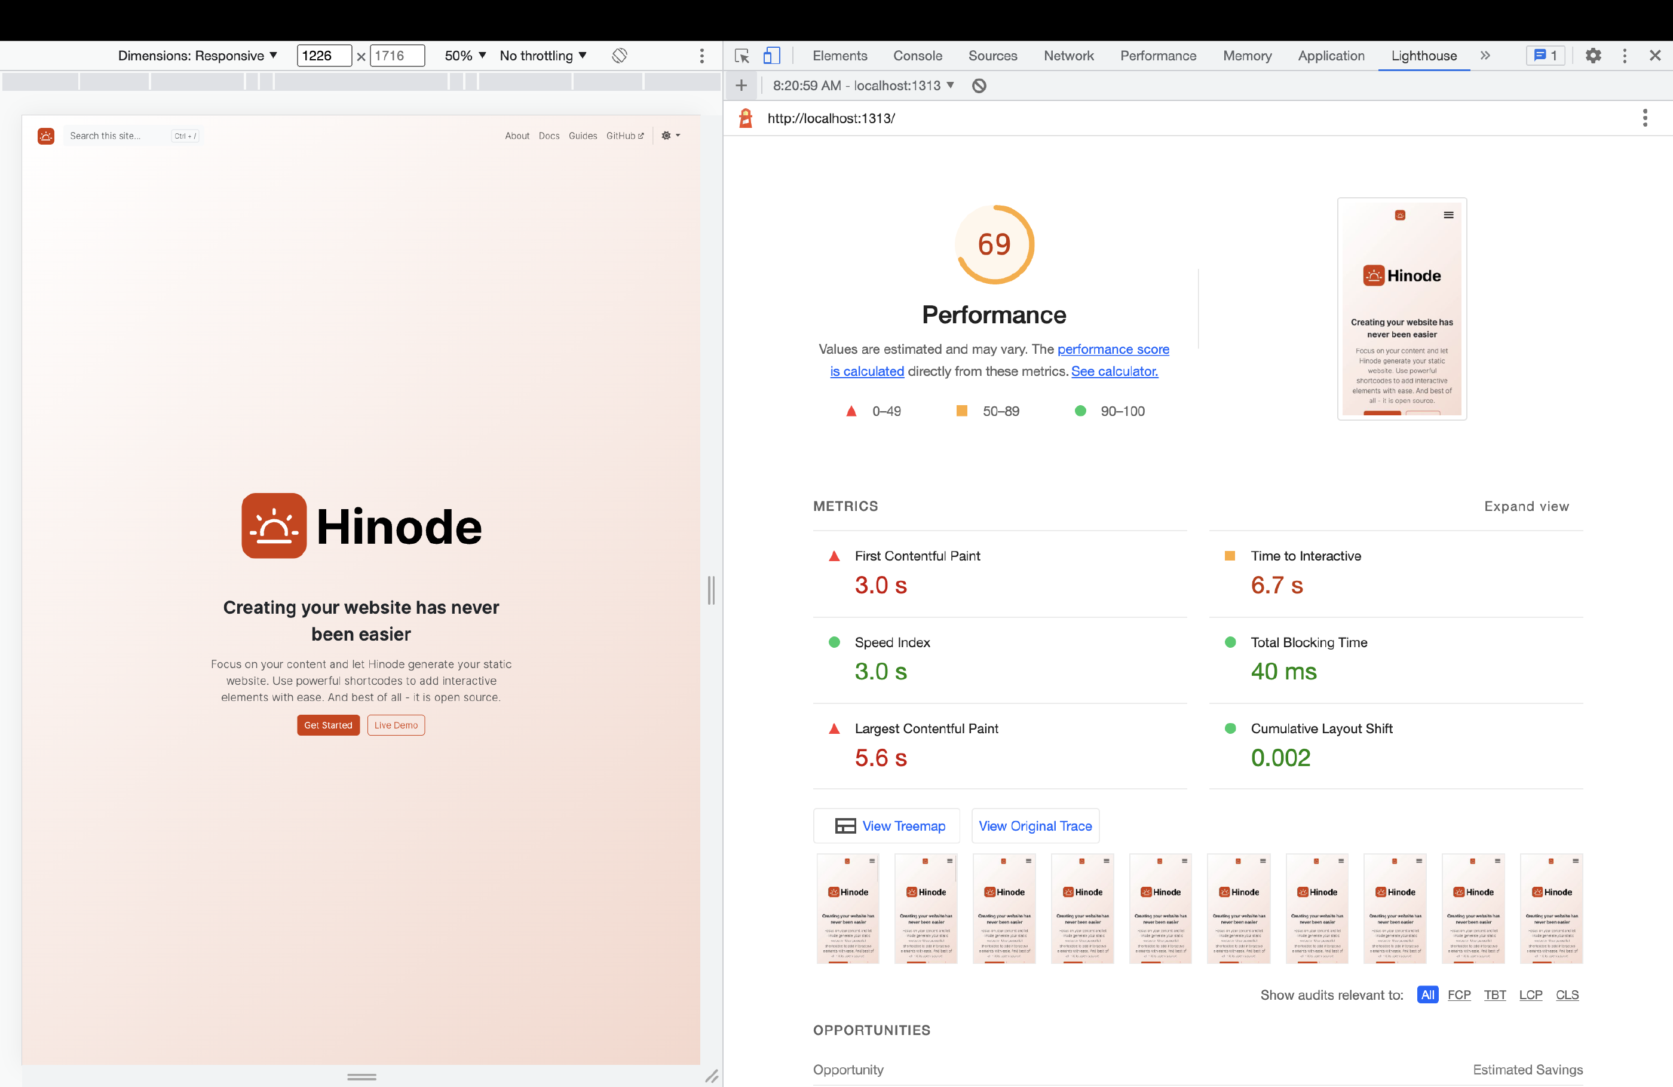Open the 50% zoom dropdown

[465, 56]
